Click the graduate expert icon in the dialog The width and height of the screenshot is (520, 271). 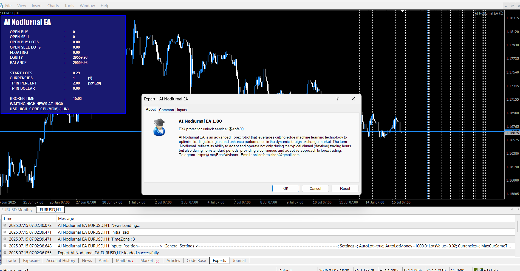(159, 127)
